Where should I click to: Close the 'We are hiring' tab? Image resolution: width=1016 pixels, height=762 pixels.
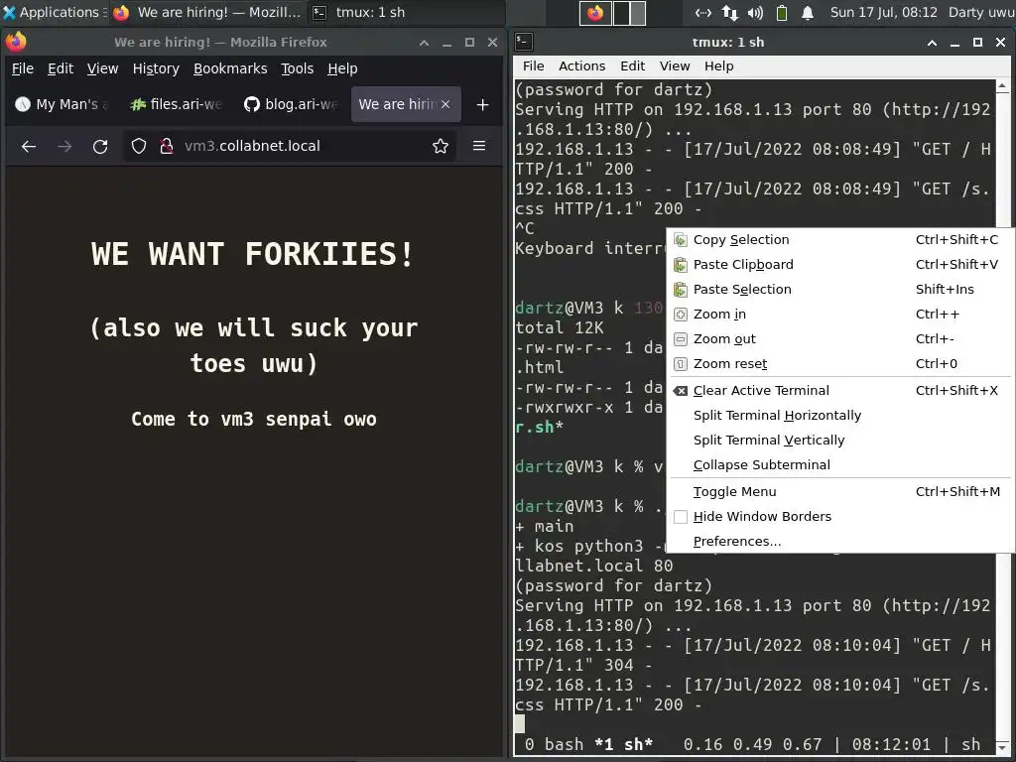pyautogui.click(x=445, y=104)
